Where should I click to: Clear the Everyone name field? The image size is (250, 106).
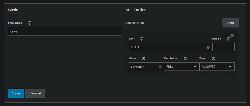coord(160,67)
